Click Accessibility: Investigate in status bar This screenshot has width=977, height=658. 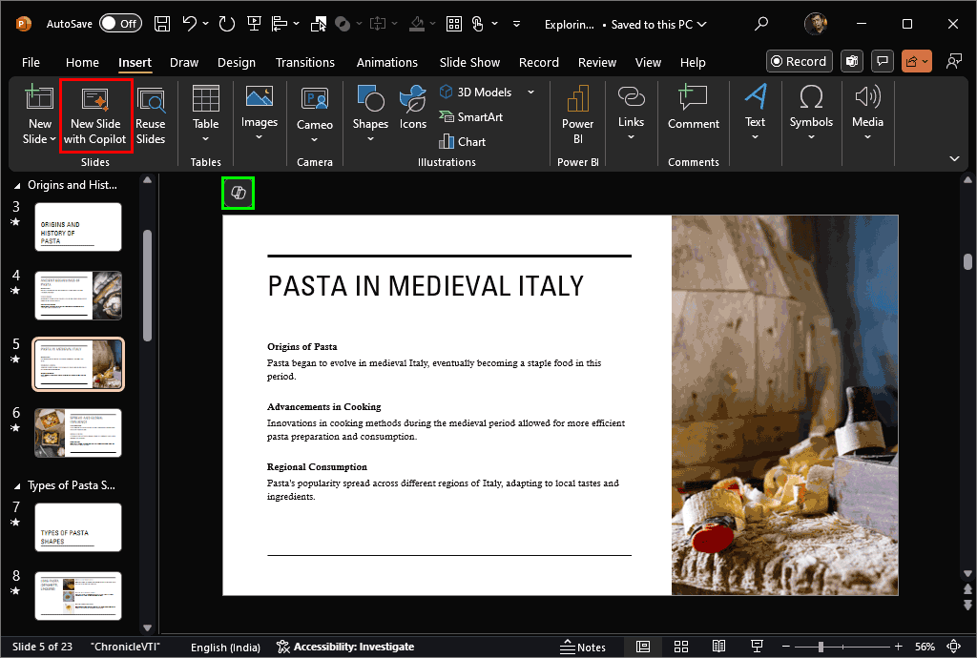[x=345, y=647]
